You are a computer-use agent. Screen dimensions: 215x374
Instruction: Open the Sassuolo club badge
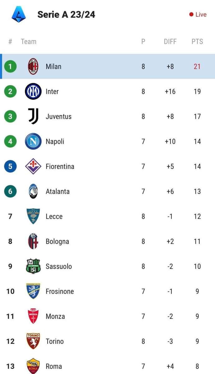click(33, 266)
